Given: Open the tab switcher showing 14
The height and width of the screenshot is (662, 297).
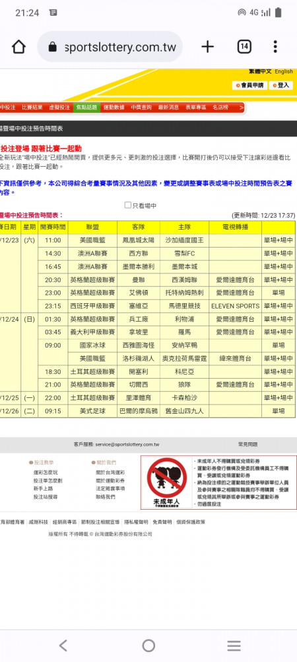Looking at the screenshot, I should click(x=244, y=46).
